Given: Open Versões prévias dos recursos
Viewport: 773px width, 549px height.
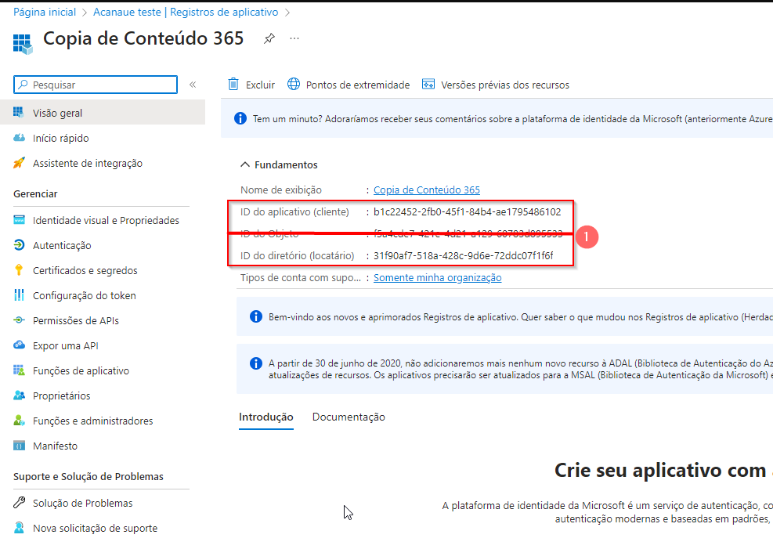Looking at the screenshot, I should coord(496,85).
